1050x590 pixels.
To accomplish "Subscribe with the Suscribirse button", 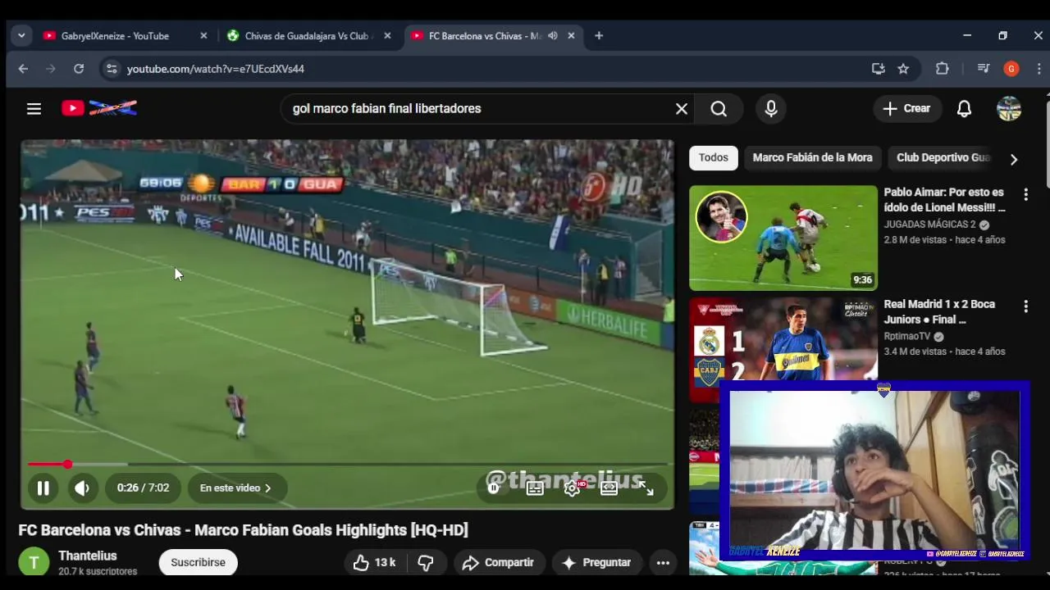I will pyautogui.click(x=198, y=563).
